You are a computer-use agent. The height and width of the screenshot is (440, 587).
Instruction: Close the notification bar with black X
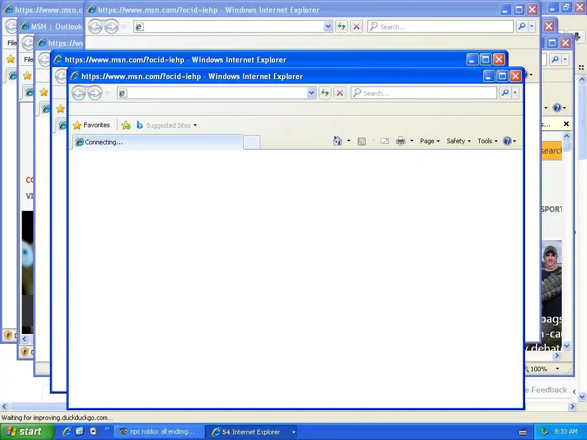pyautogui.click(x=566, y=124)
